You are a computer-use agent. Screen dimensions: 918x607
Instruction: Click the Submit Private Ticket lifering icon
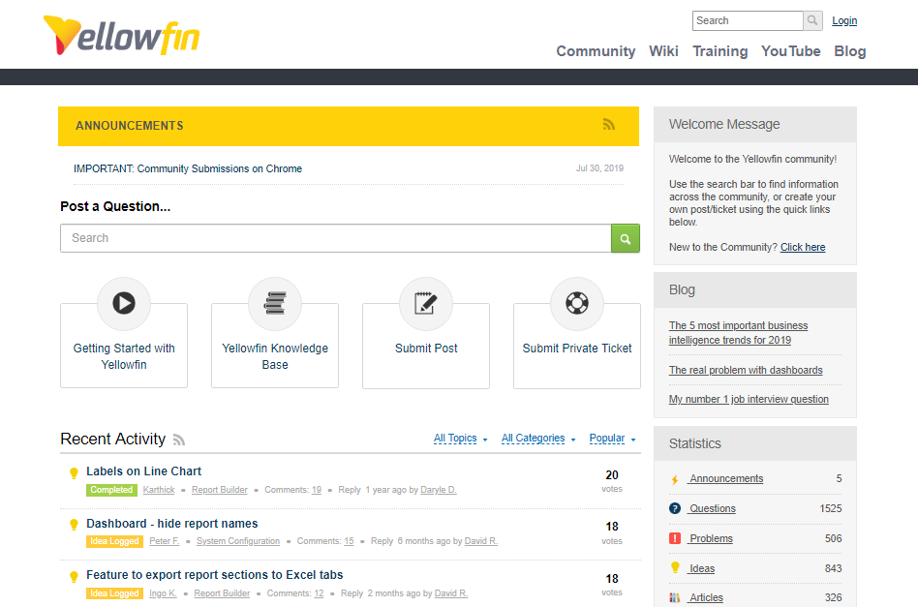pos(576,303)
